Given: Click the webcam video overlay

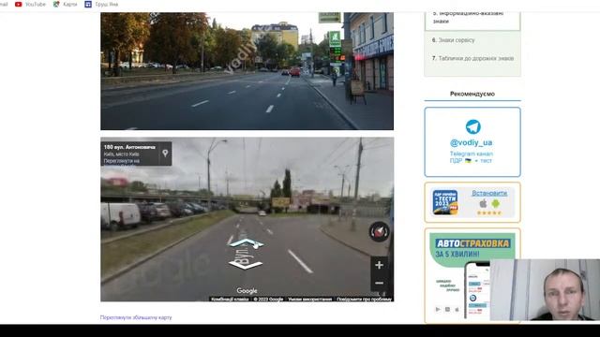Looking at the screenshot, I should (x=545, y=289).
